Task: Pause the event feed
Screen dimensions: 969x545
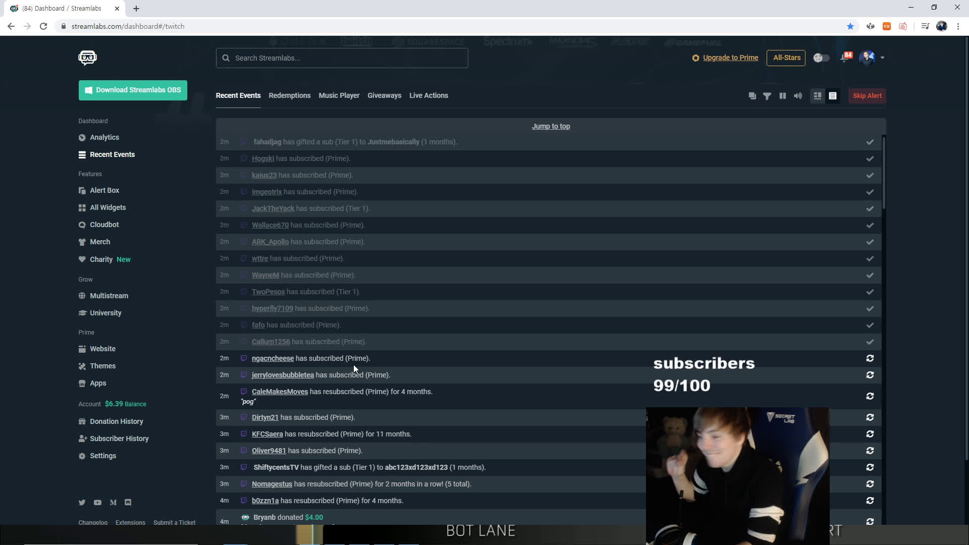Action: (782, 96)
